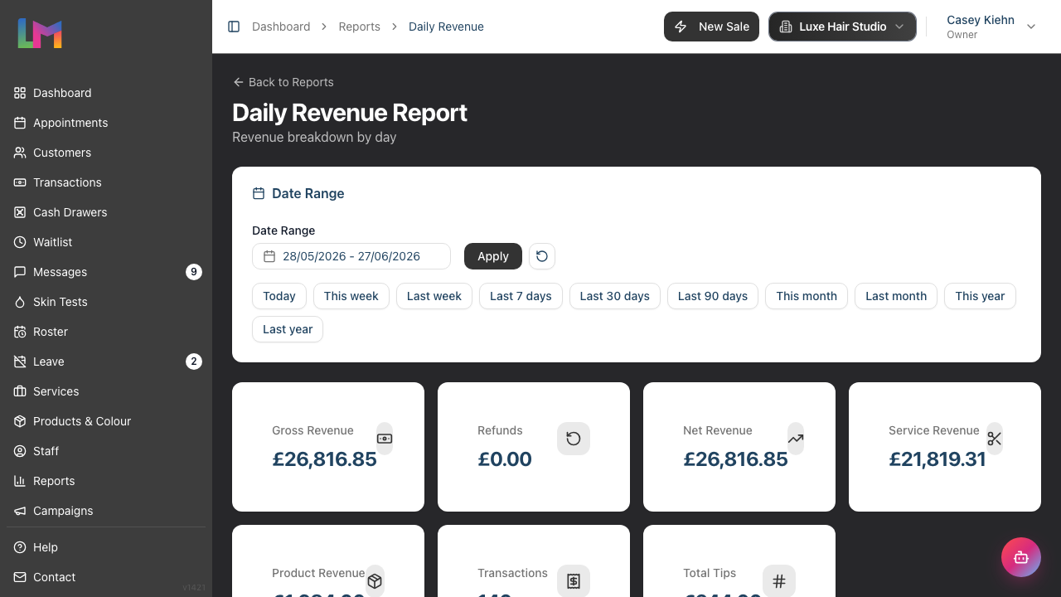Click the £21,819.31 Service Revenue value

click(x=937, y=459)
